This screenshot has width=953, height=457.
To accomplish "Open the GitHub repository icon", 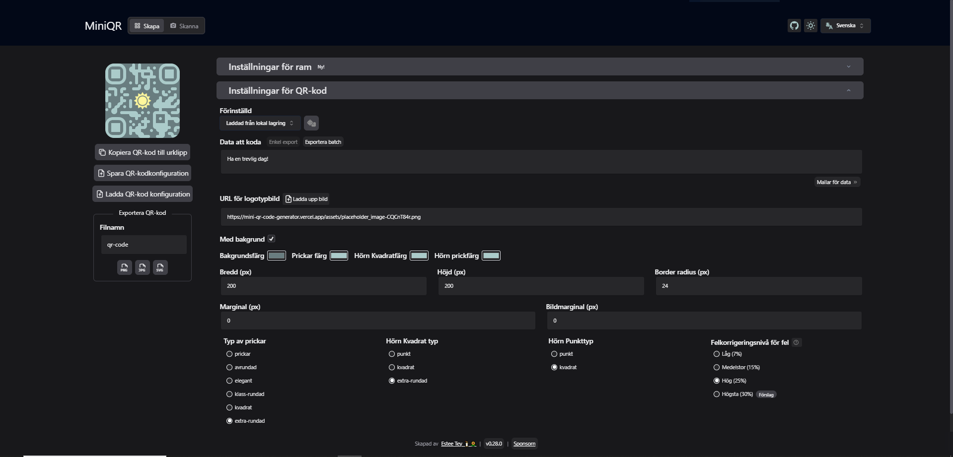I will click(794, 26).
